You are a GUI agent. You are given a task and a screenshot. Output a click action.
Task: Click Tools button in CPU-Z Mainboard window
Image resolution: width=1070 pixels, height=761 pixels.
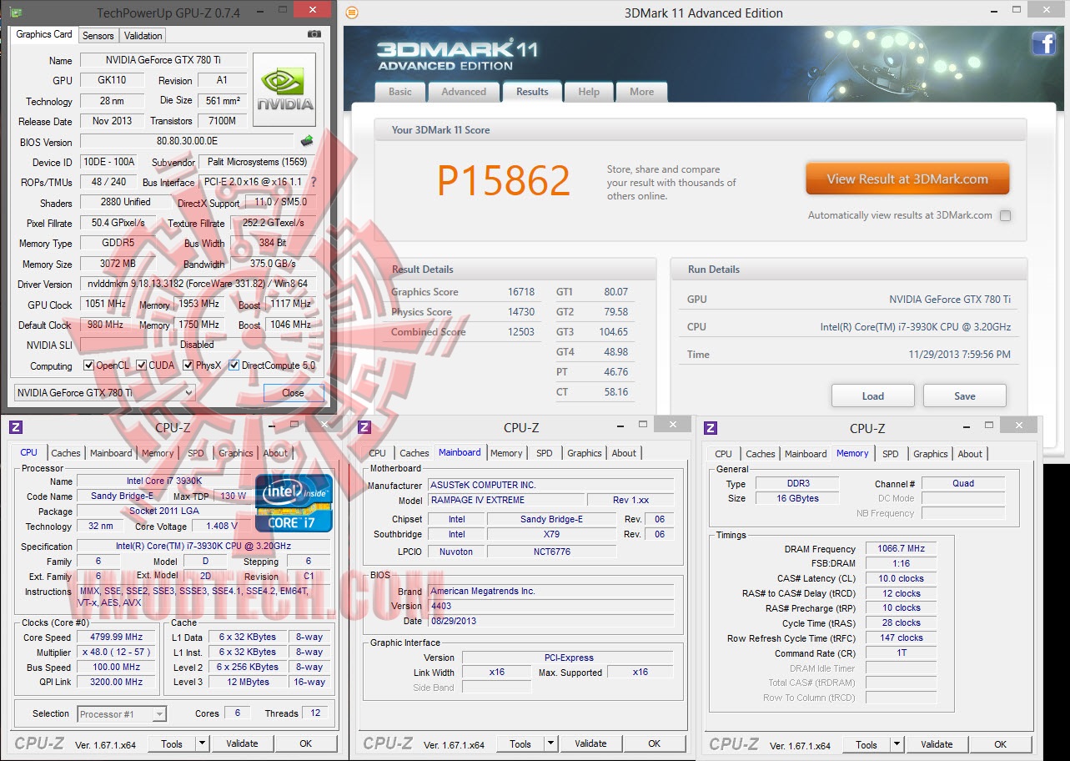tap(520, 743)
